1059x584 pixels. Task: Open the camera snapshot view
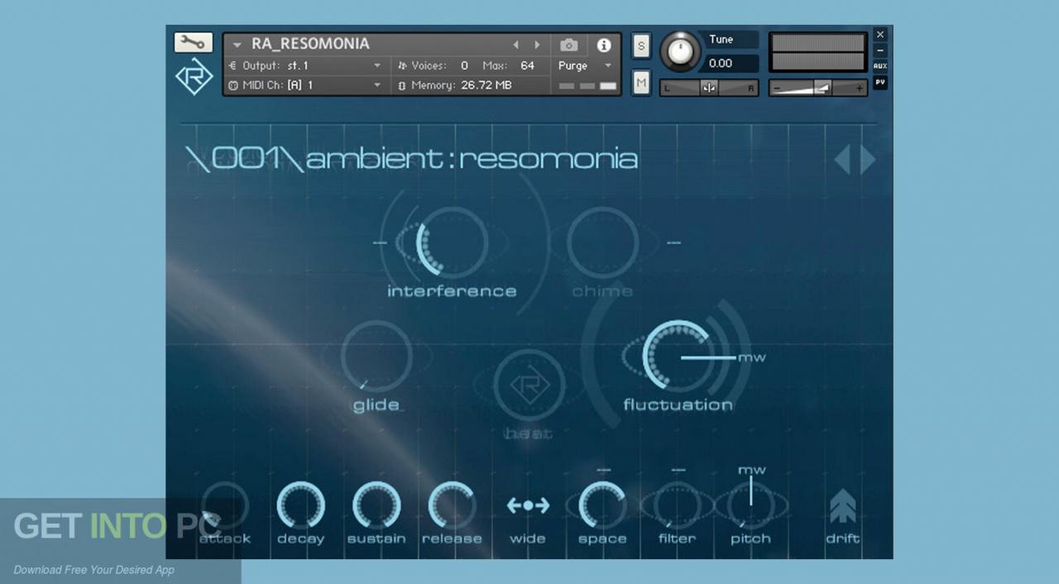[x=569, y=45]
